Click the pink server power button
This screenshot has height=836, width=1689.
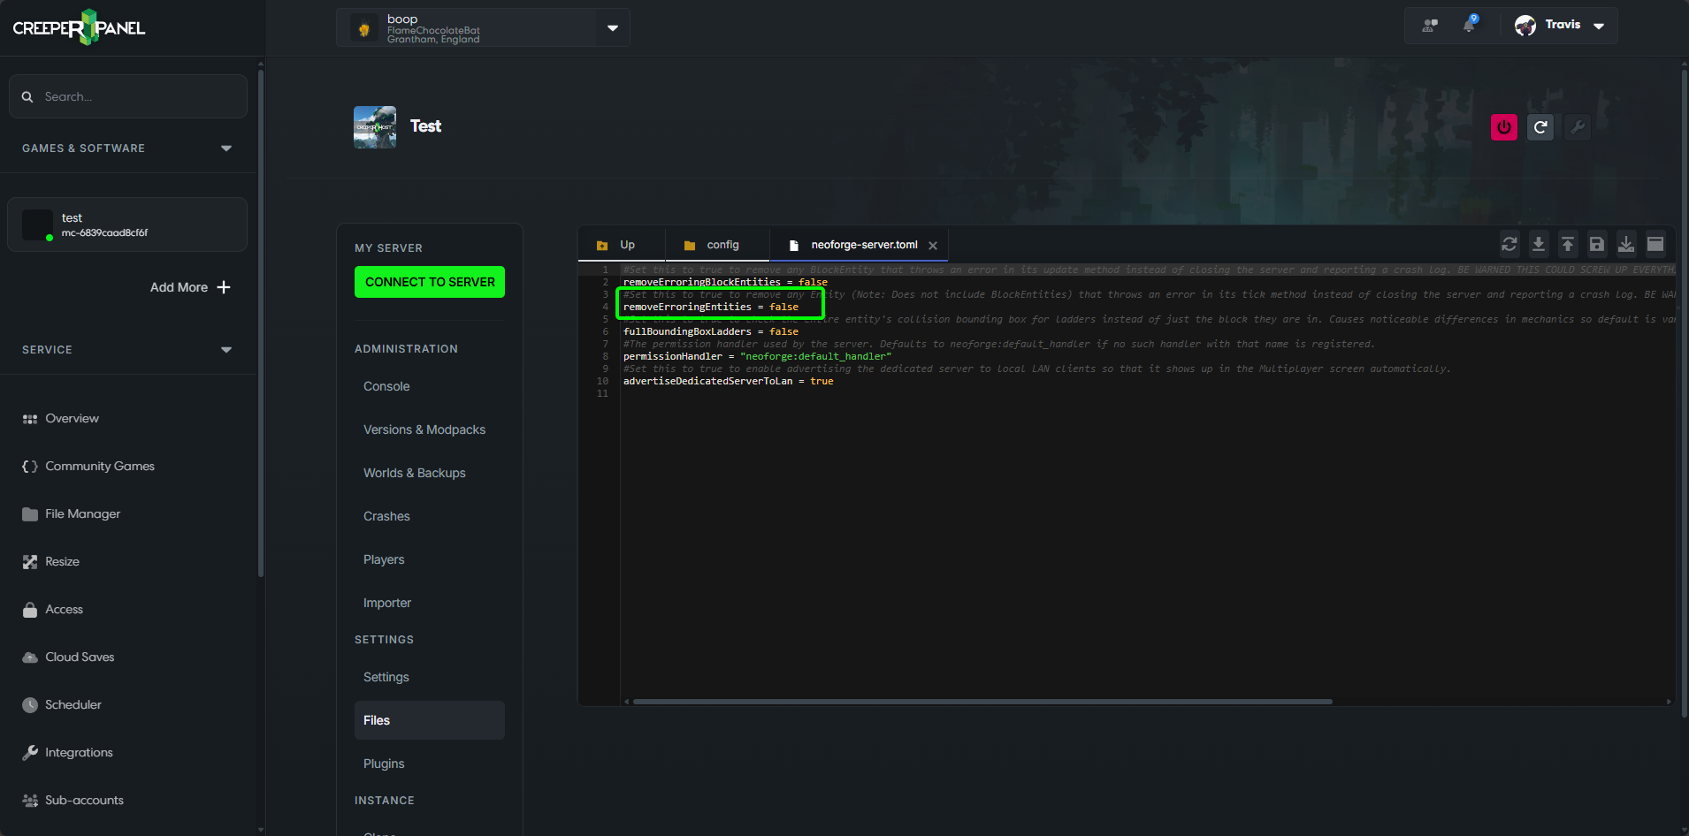click(1502, 127)
